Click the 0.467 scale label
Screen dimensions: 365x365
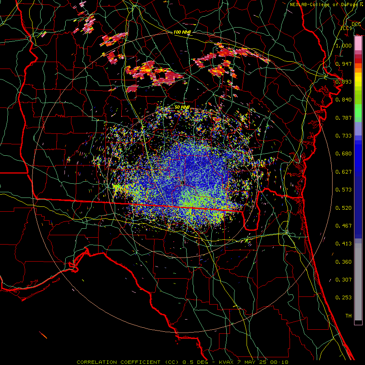click(x=344, y=226)
